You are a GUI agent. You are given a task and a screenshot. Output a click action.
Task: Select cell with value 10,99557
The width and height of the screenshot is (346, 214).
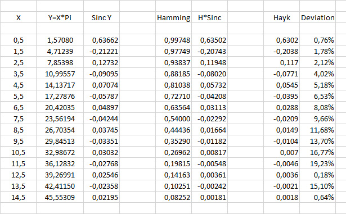pos(60,74)
